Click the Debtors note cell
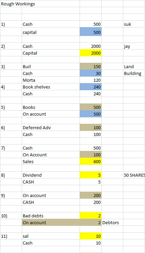The image size is (145, 253). 112,222
